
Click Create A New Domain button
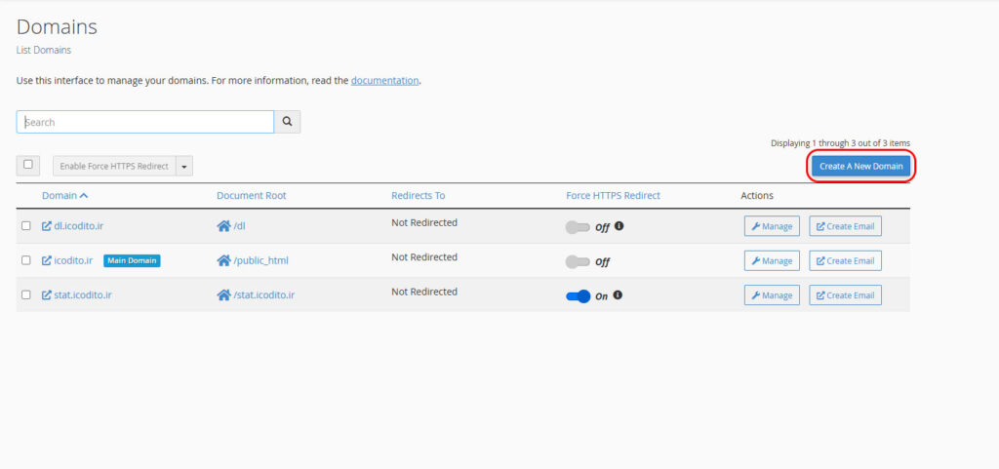(860, 166)
